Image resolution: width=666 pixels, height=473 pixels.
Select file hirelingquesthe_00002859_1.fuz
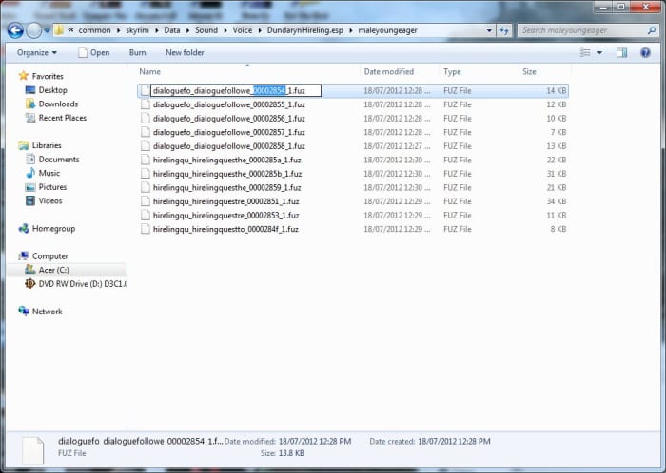tap(226, 188)
